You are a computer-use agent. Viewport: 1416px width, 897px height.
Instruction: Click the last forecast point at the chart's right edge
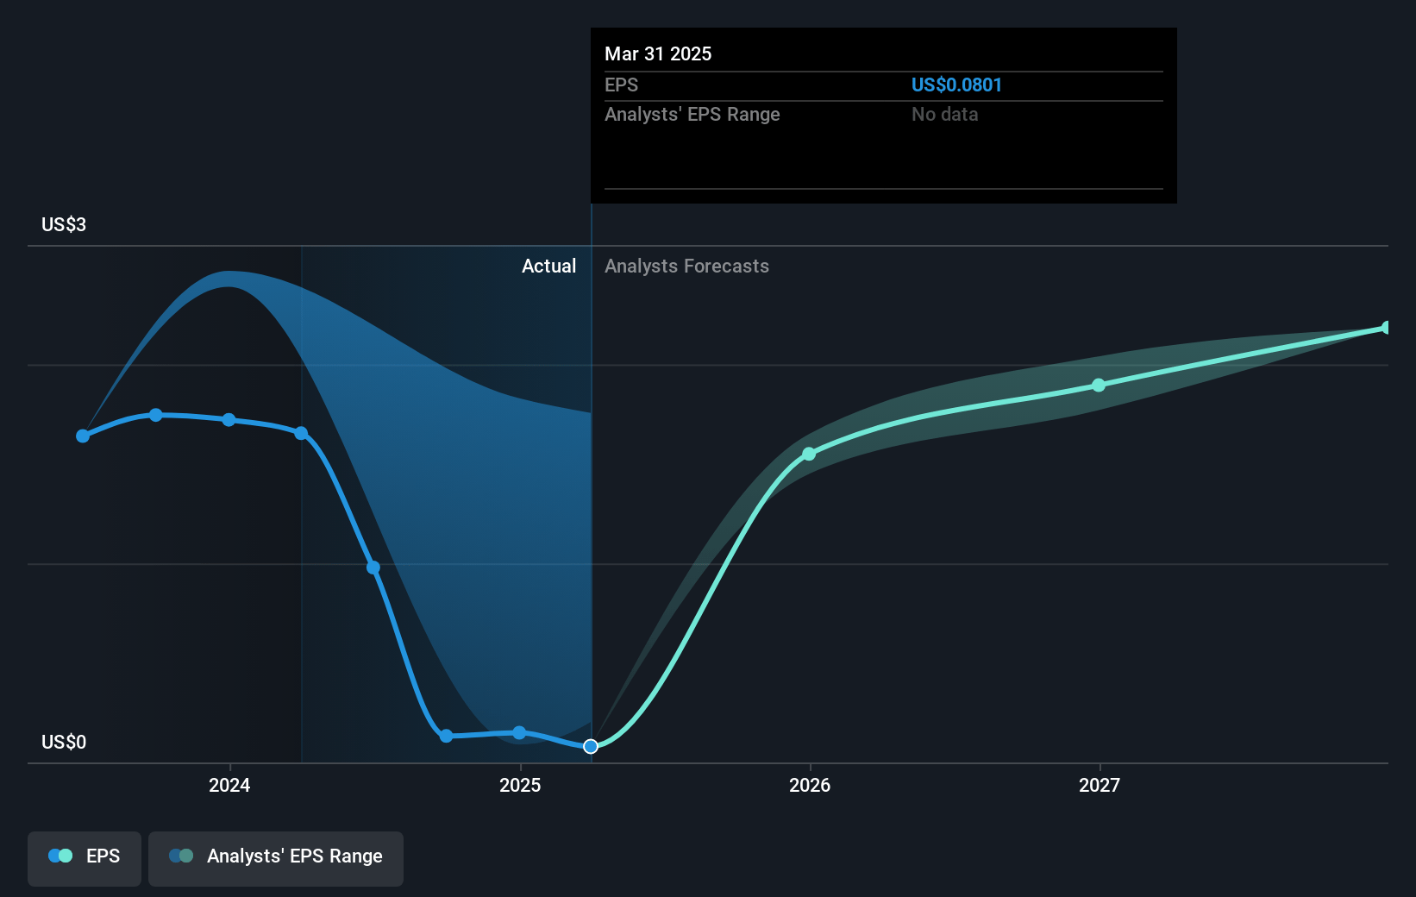1387,328
